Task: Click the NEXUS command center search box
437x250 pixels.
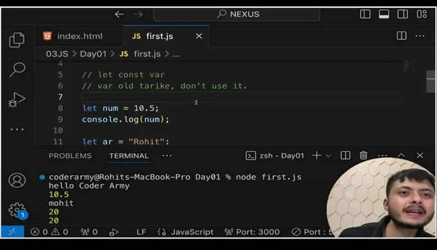Action: tap(236, 14)
